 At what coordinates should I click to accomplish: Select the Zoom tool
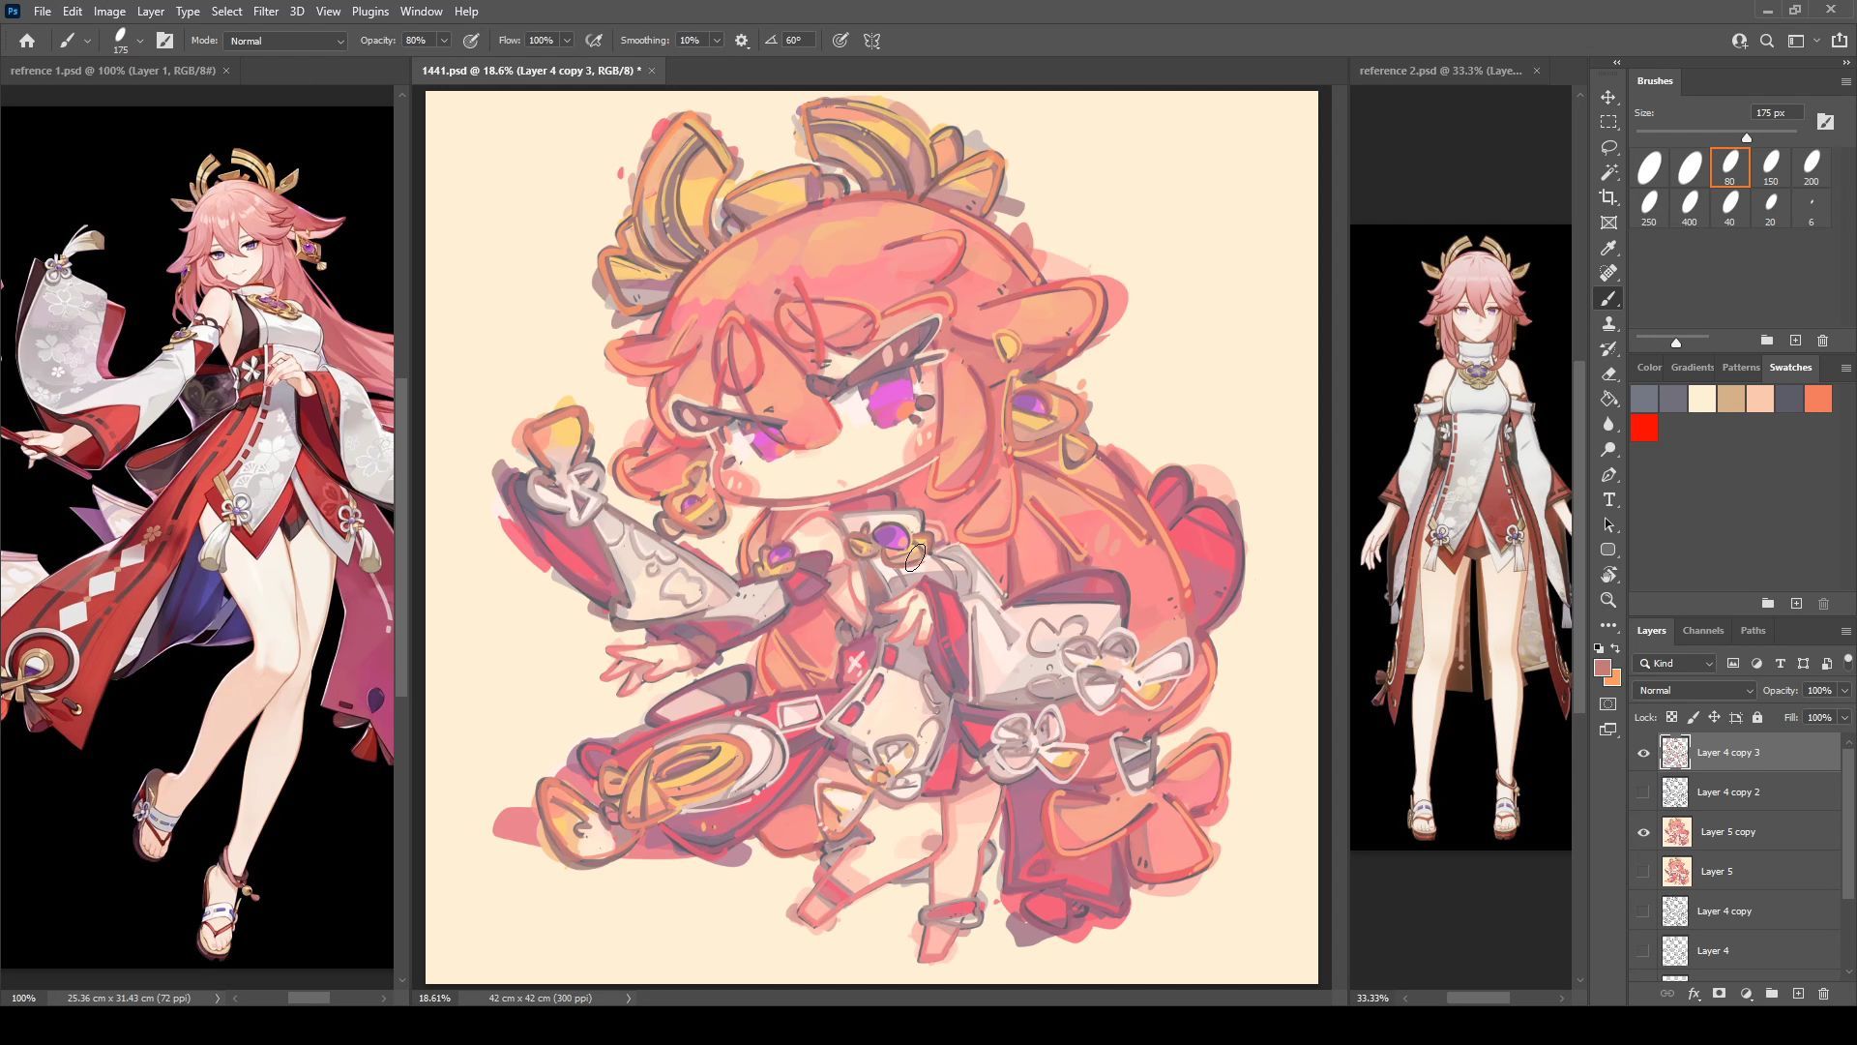(1608, 600)
